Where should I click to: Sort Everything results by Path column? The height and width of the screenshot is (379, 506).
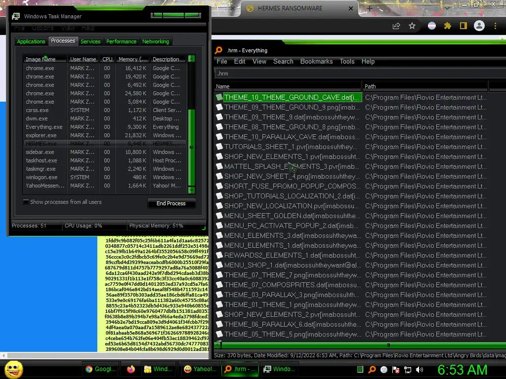[x=425, y=86]
